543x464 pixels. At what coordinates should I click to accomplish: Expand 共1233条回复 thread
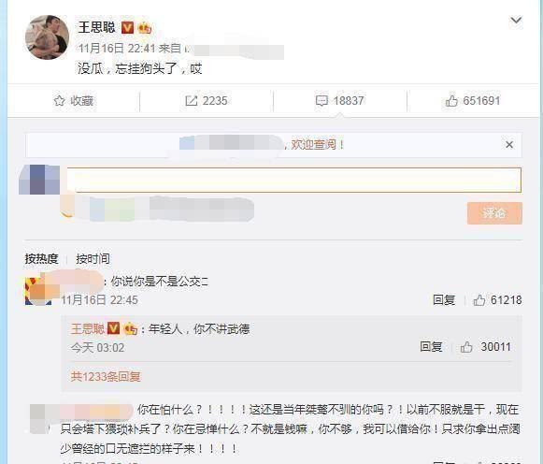pos(106,376)
